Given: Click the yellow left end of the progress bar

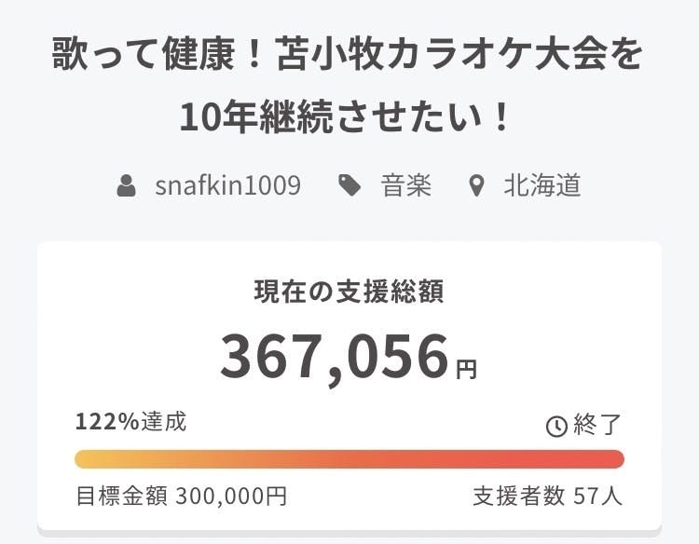Looking at the screenshot, I should coord(89,459).
